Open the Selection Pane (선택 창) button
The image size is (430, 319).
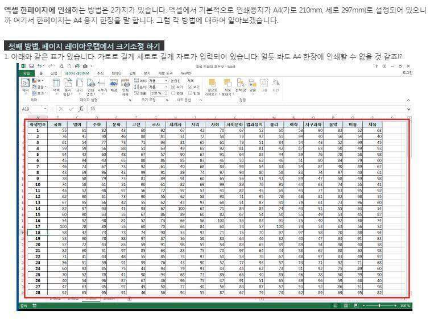click(x=240, y=86)
